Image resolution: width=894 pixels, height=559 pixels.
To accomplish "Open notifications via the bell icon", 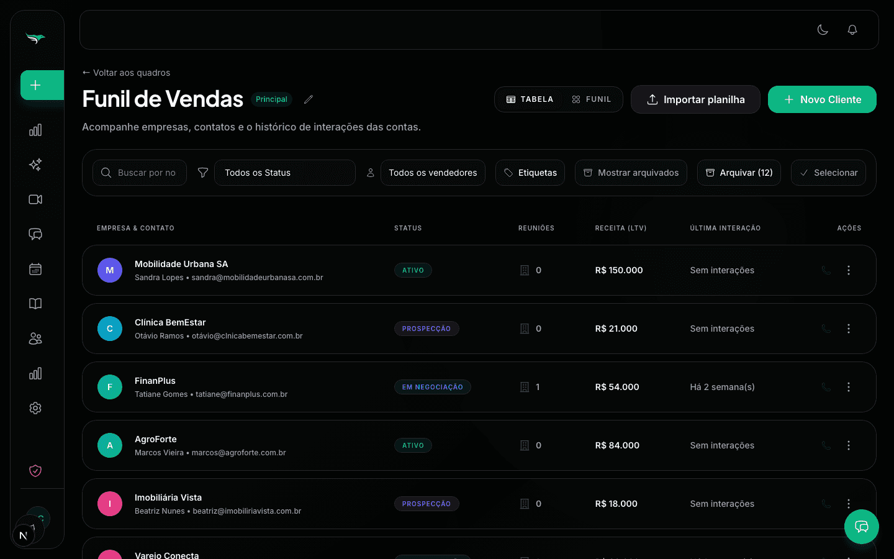I will pyautogui.click(x=852, y=30).
